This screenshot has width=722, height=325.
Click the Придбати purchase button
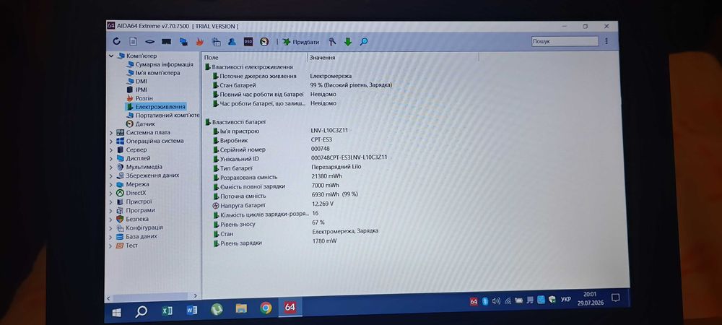[300, 42]
